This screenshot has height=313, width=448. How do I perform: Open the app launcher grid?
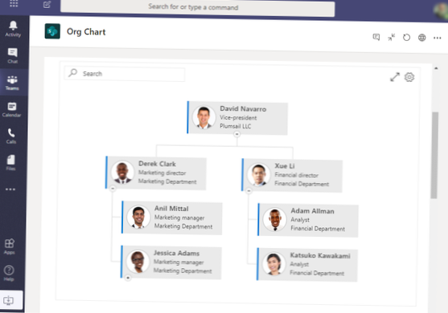click(14, 3)
